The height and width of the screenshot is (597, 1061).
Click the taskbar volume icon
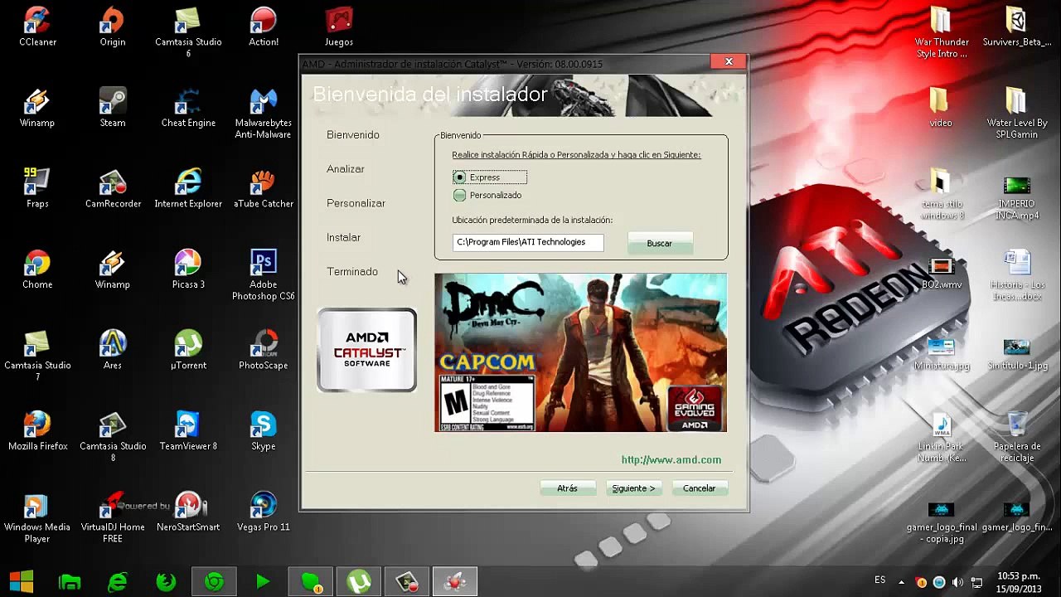tap(958, 582)
